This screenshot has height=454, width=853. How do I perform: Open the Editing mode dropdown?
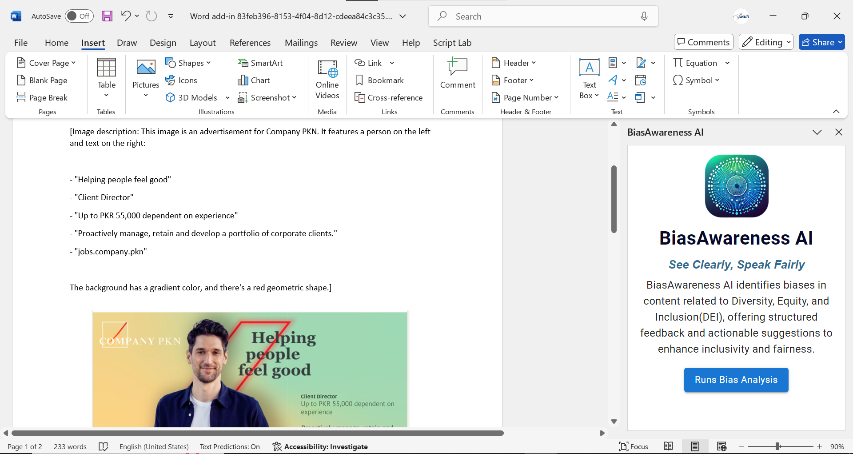pos(766,42)
